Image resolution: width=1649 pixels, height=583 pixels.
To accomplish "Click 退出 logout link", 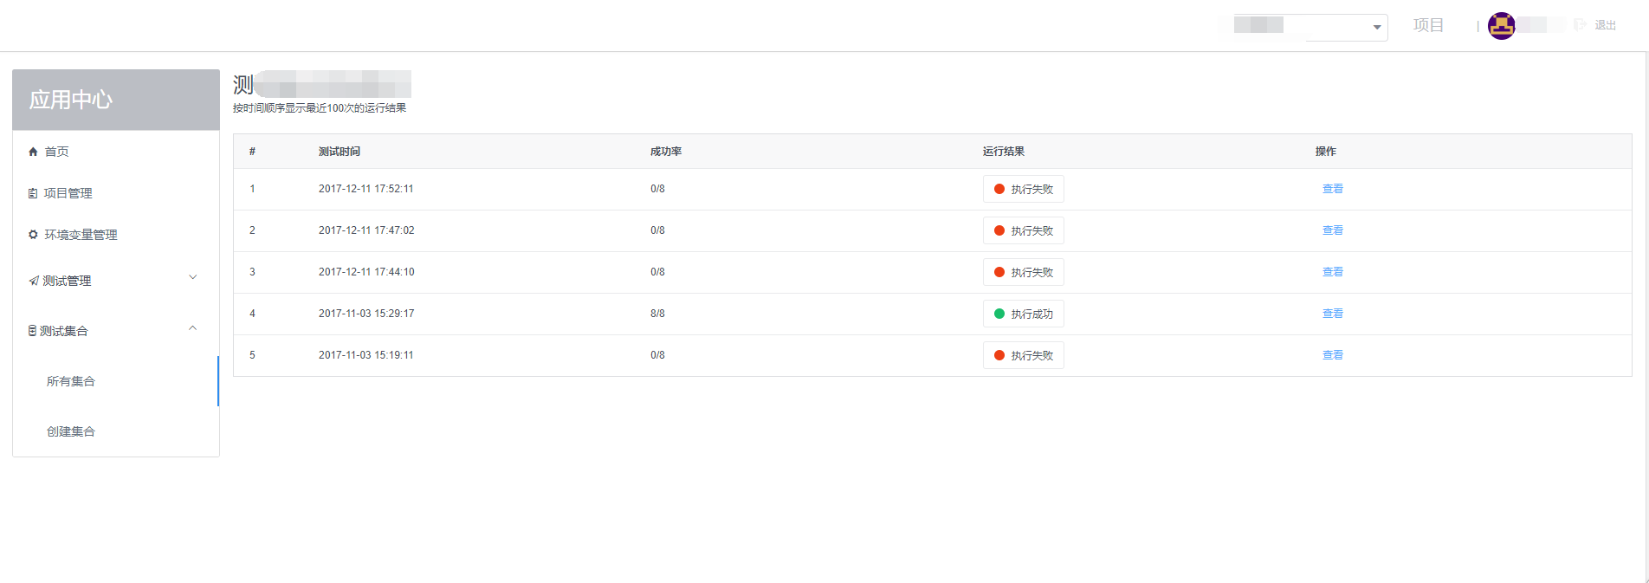I will point(1605,25).
